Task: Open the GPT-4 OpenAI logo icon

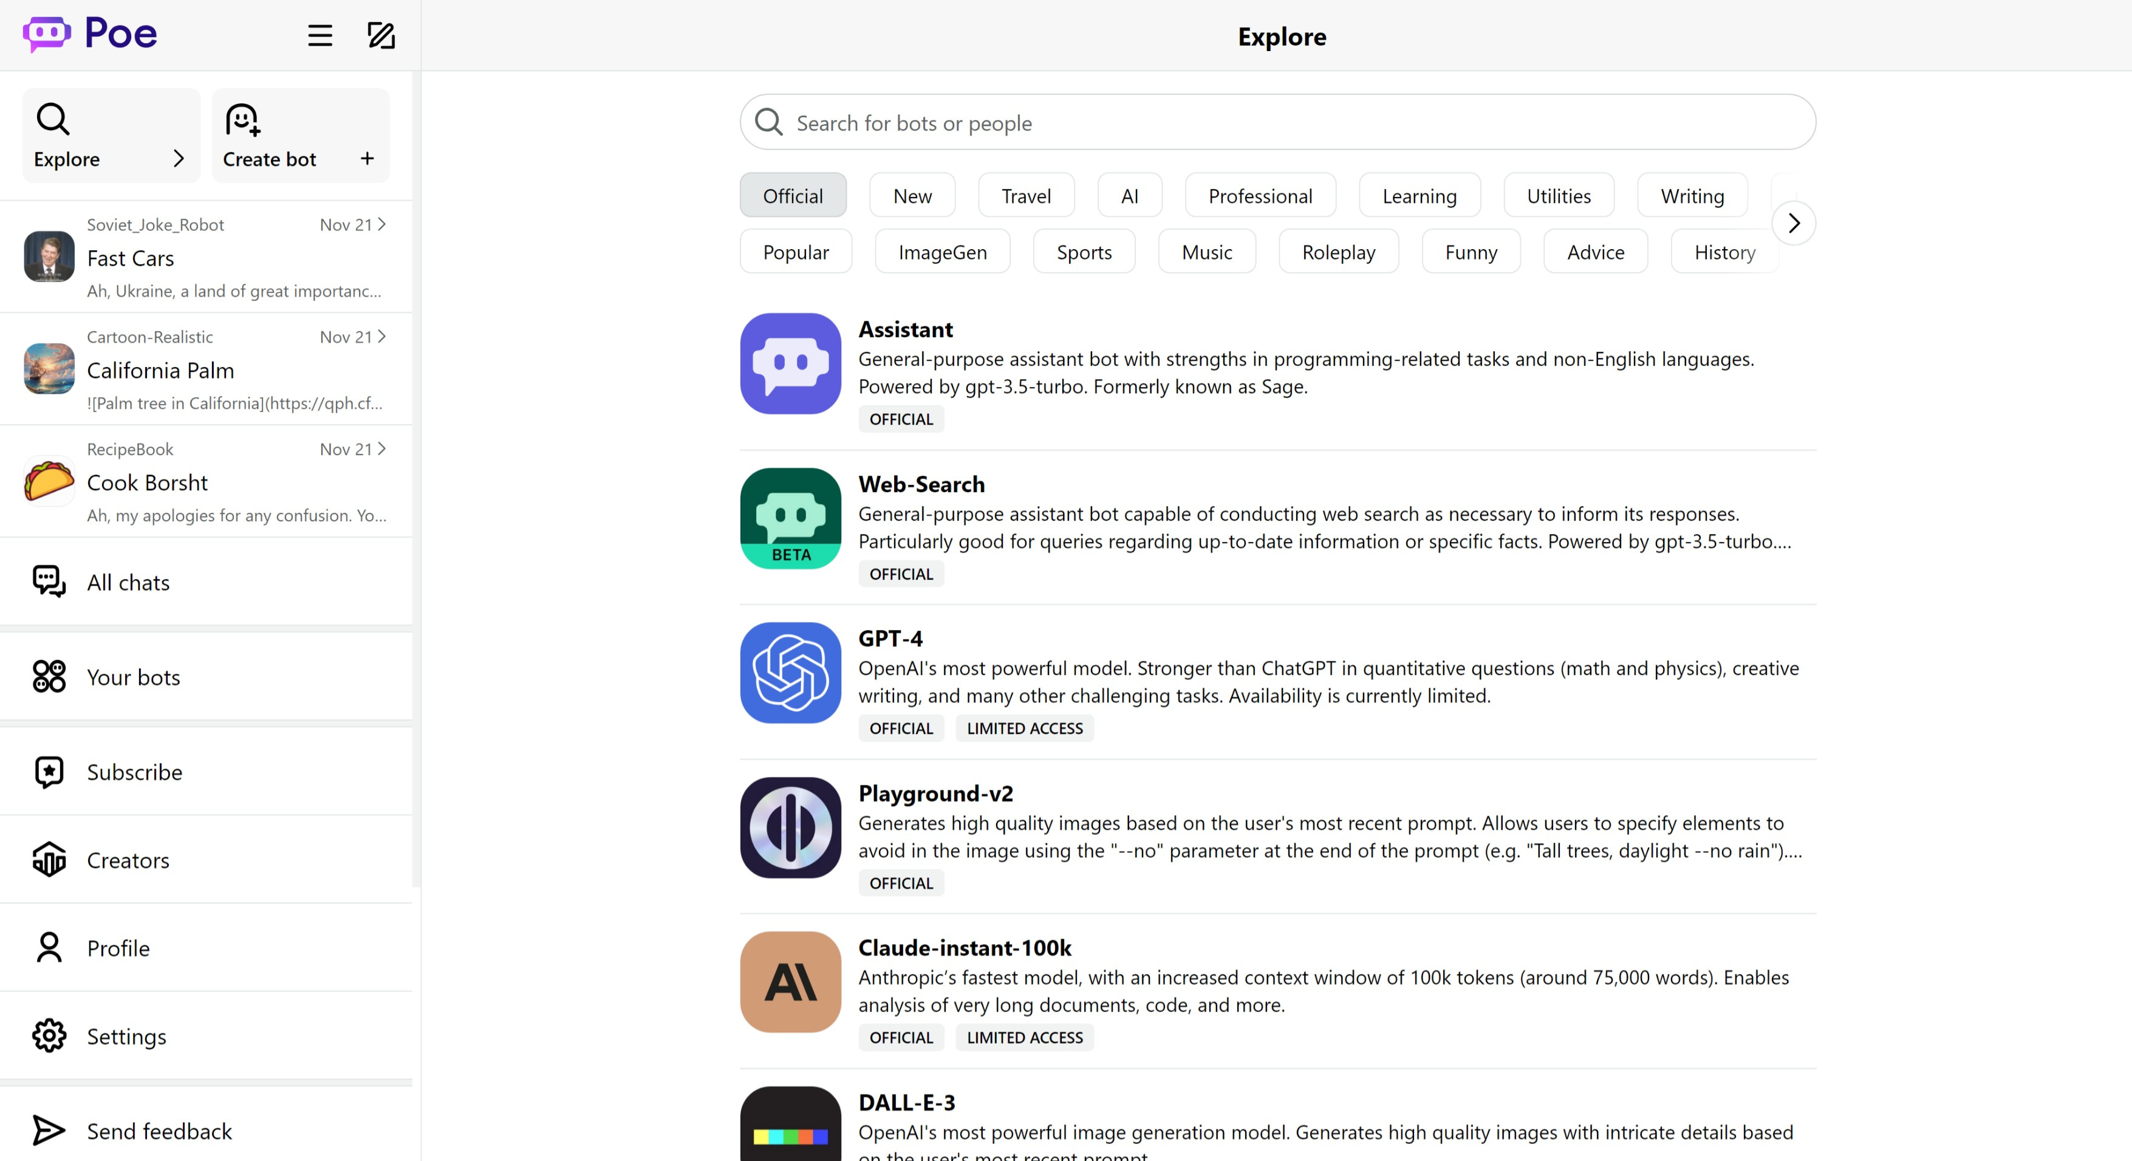Action: 790,673
